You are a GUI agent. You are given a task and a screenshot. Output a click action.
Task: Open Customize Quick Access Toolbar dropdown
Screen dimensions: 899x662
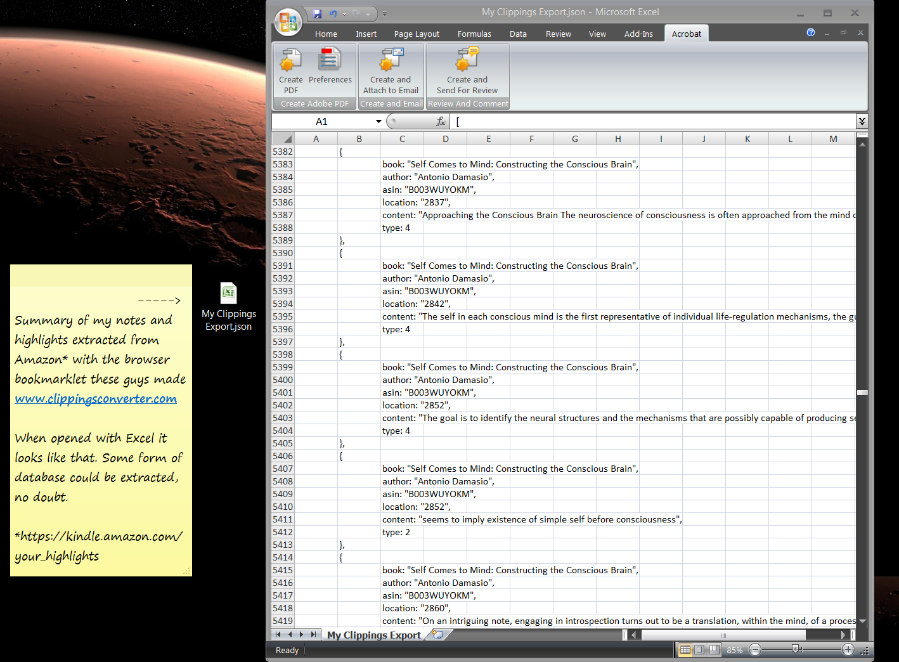(384, 14)
